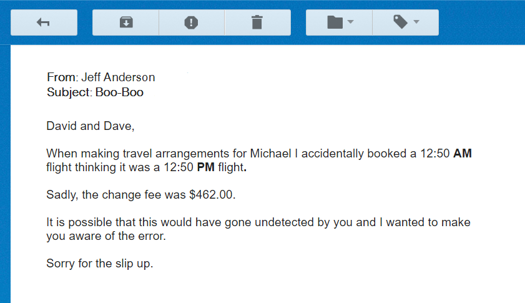Click the label tag icon
Screen dimensions: 525x303
tap(400, 22)
